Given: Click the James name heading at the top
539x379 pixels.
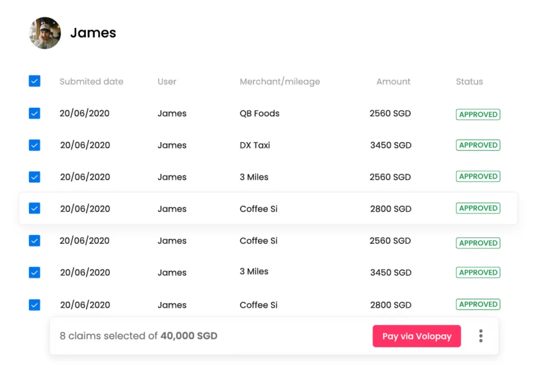Looking at the screenshot, I should (93, 33).
